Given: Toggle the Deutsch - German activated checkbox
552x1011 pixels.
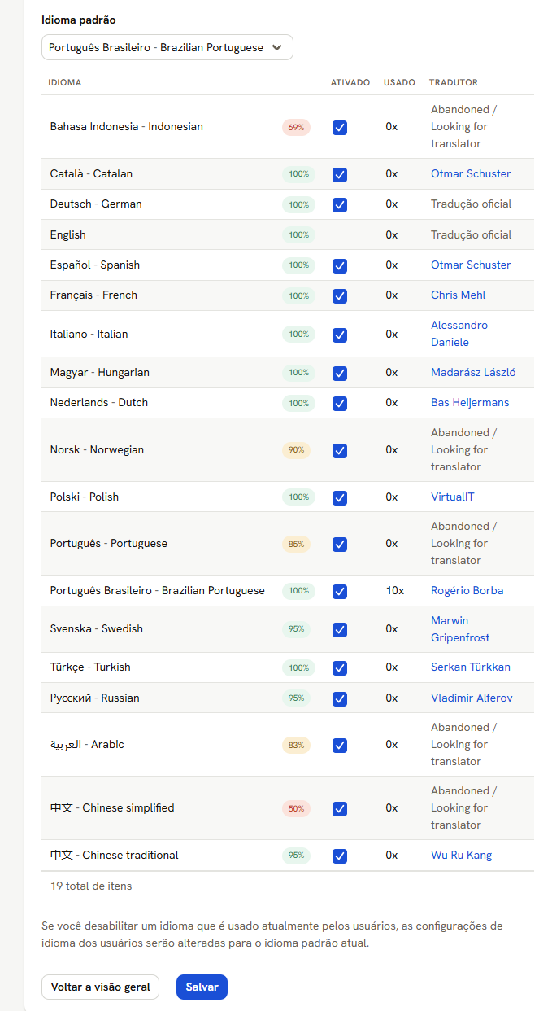Looking at the screenshot, I should [340, 204].
